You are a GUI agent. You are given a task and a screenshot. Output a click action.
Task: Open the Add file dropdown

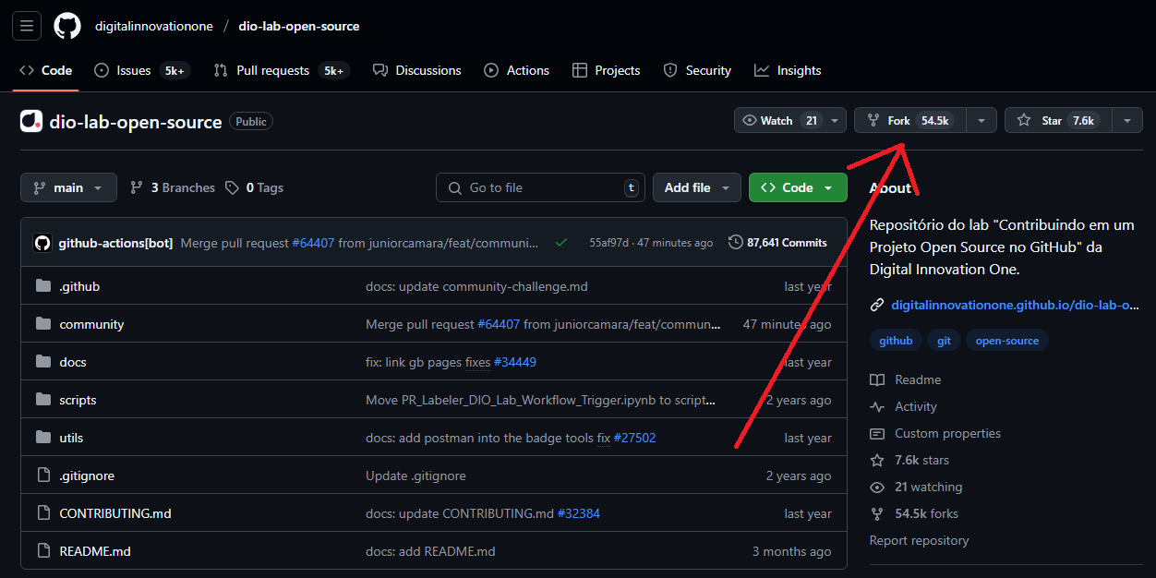pos(697,187)
